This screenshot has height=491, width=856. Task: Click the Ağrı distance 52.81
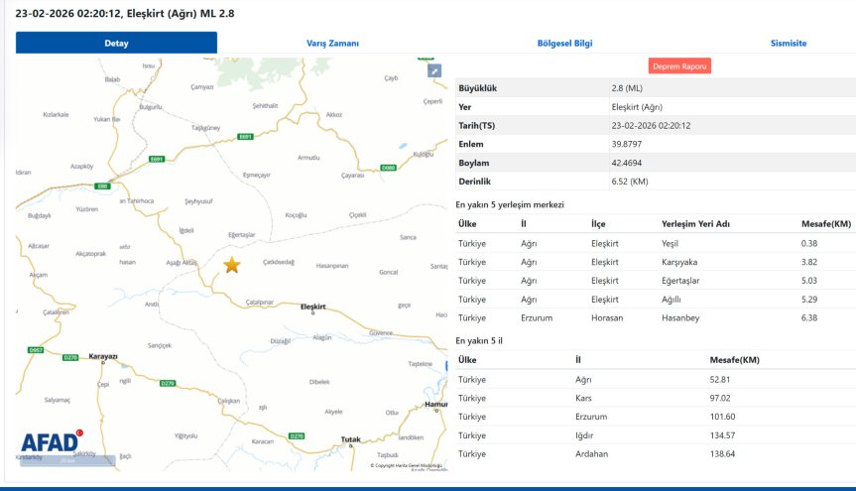click(x=720, y=380)
